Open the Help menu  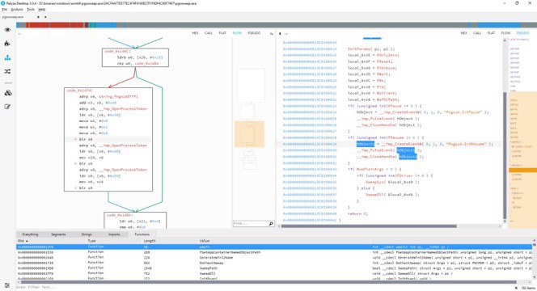(x=41, y=9)
